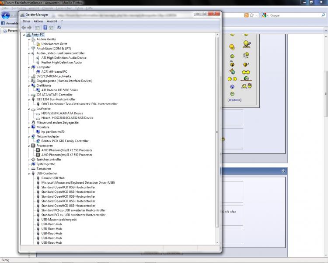Select Hitachi HDS721010CLA332 USB Device
The image size is (328, 263).
[67, 118]
